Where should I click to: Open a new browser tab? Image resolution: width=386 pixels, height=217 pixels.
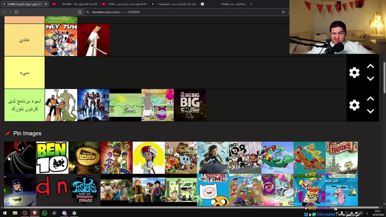(251, 4)
